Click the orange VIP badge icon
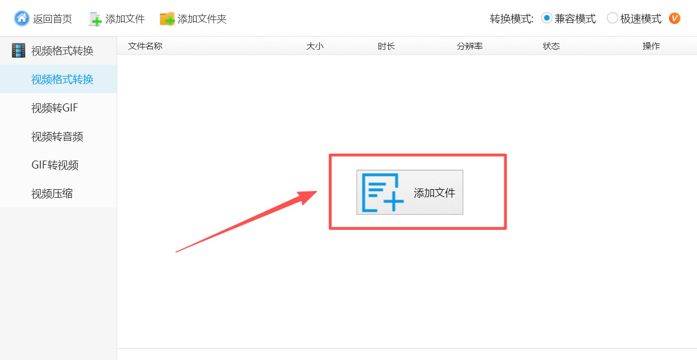 point(675,18)
